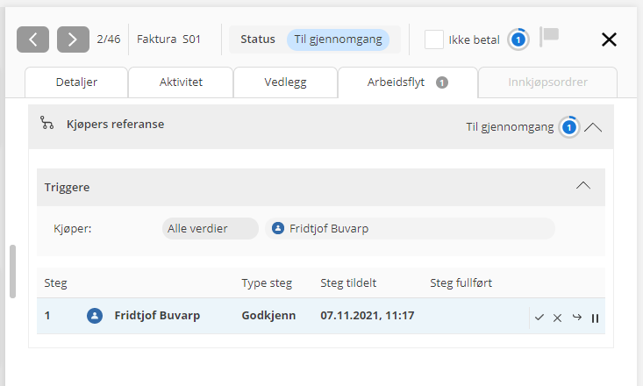Screen dimensions: 643x386
Task: Pause step with the pause icon
Action: pos(595,318)
